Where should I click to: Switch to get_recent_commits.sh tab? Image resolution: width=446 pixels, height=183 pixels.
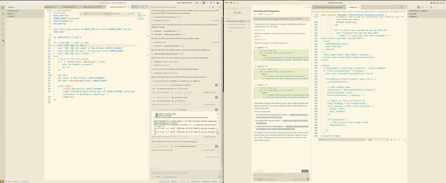(93, 7)
